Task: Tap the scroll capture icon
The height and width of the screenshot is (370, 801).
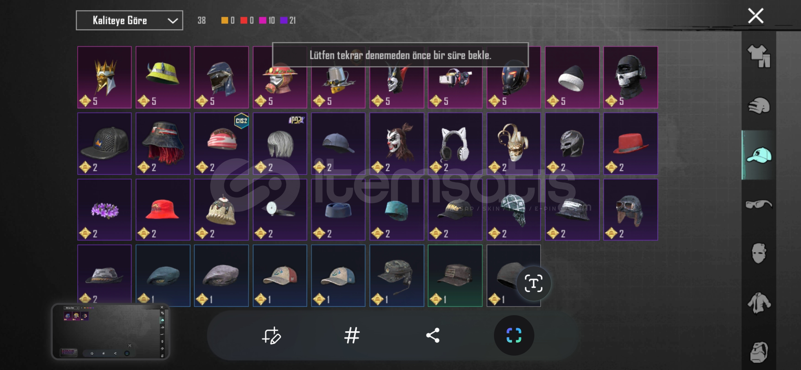Action: (x=514, y=335)
